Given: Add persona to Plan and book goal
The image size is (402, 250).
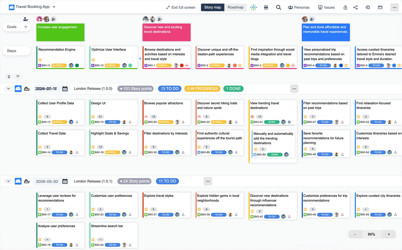Looking at the screenshot, I should (312, 19).
